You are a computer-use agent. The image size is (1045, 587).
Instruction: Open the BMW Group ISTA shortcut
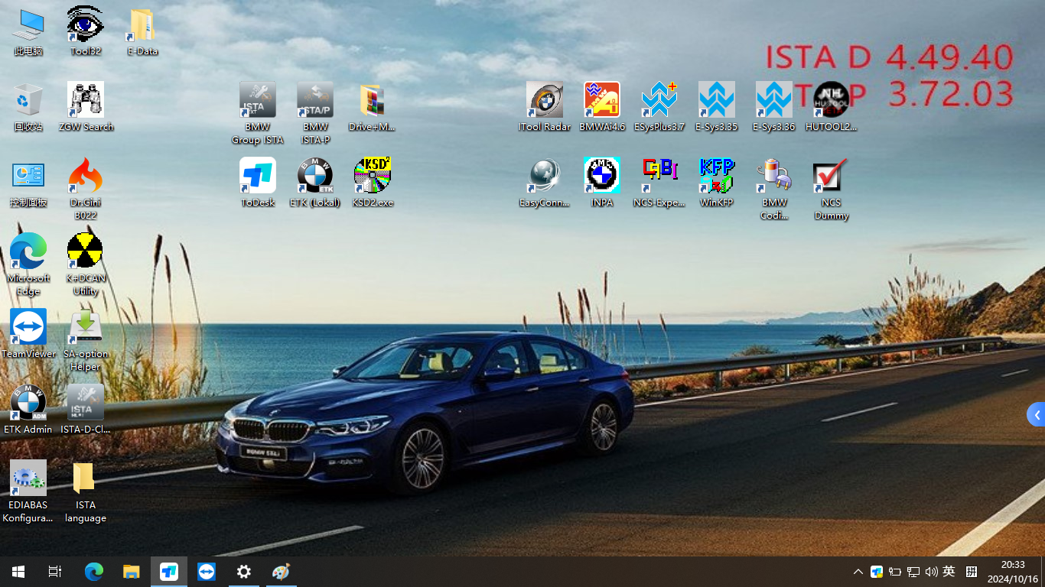point(258,113)
